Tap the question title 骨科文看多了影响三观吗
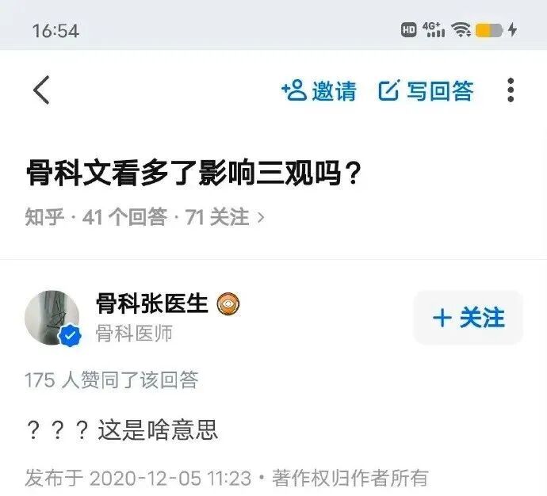The image size is (547, 496). pyautogui.click(x=194, y=173)
